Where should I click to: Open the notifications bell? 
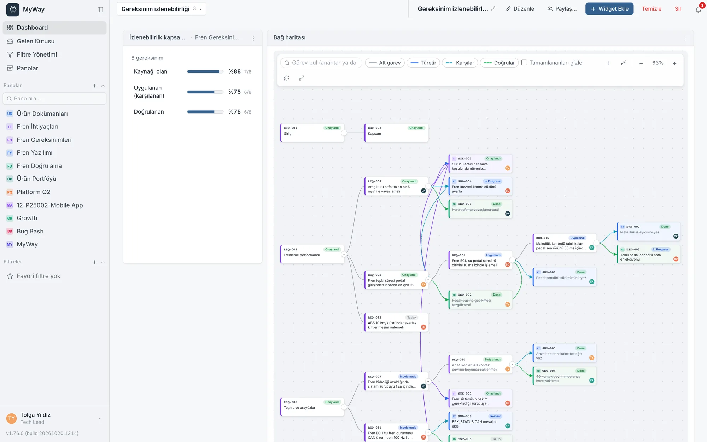(x=699, y=10)
